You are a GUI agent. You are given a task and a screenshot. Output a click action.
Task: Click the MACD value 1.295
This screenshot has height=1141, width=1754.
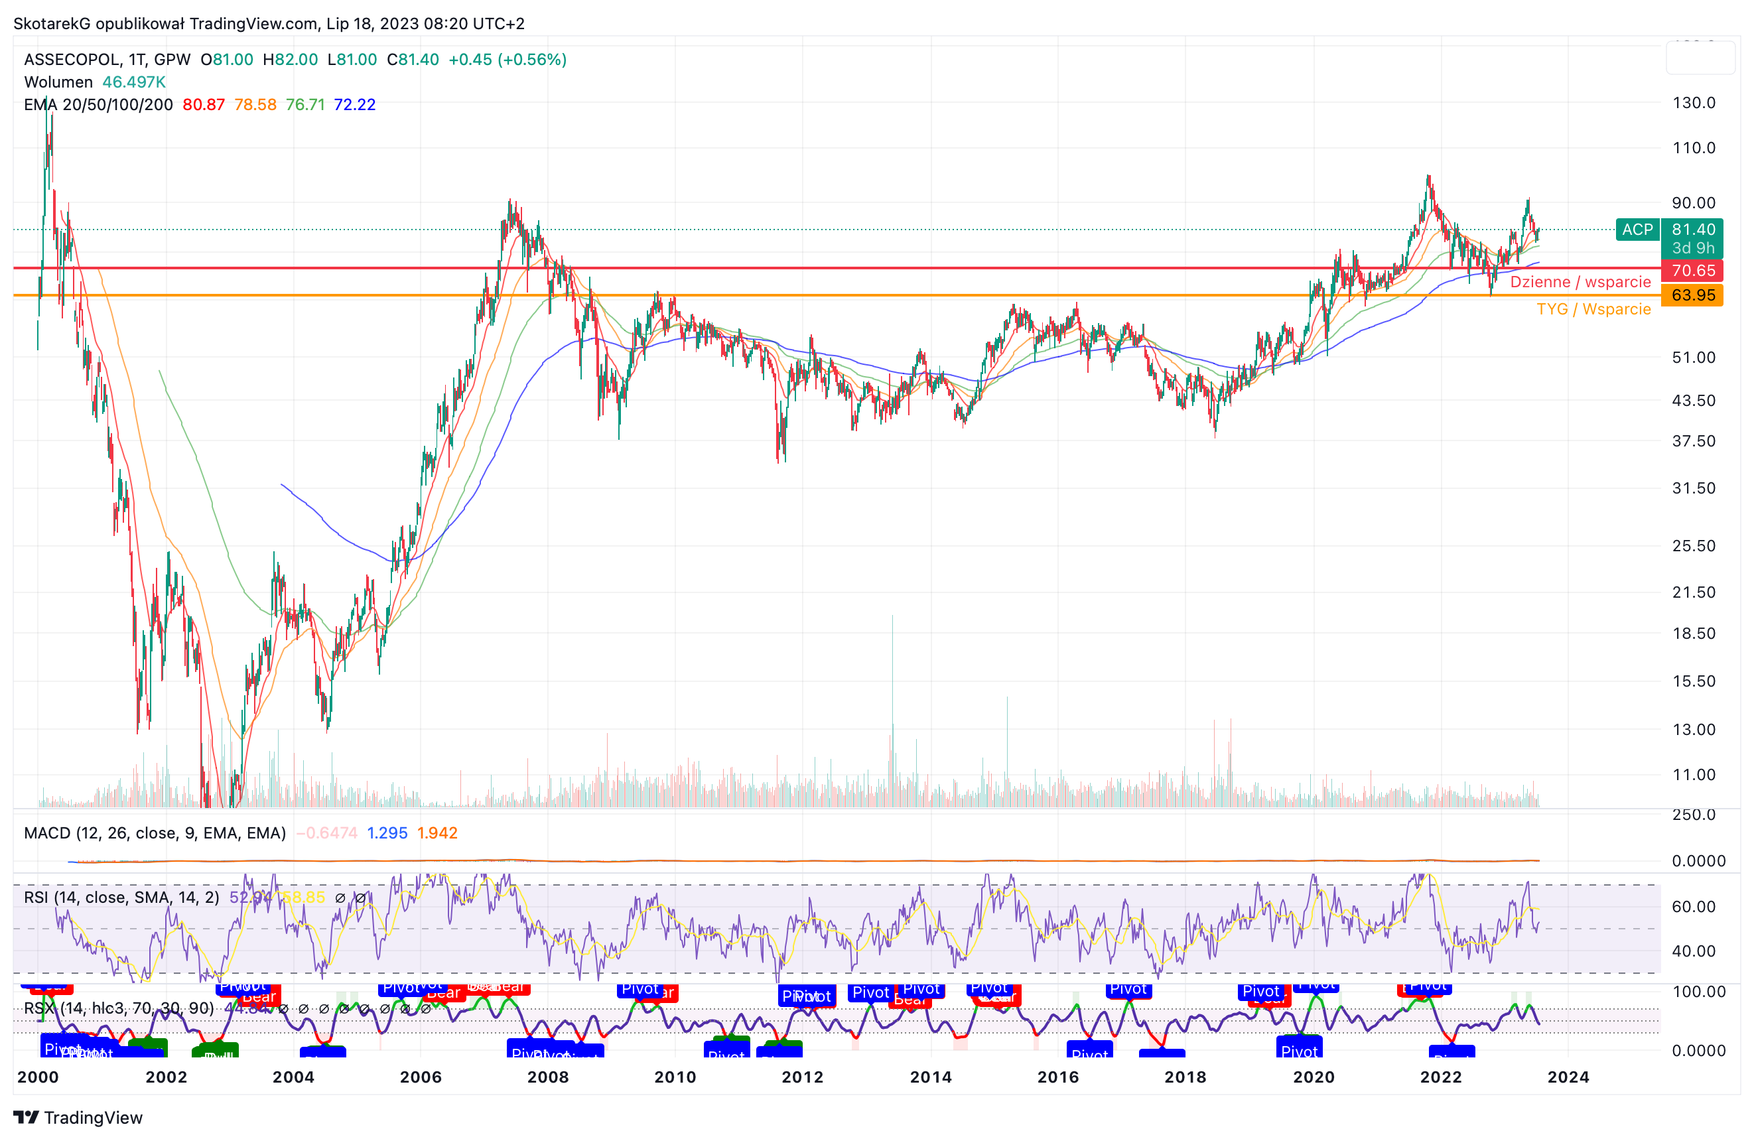click(387, 833)
